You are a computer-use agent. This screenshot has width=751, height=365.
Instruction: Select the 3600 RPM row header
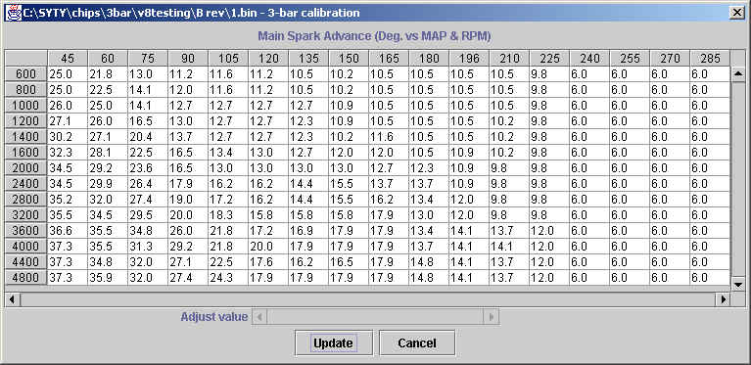(x=25, y=231)
